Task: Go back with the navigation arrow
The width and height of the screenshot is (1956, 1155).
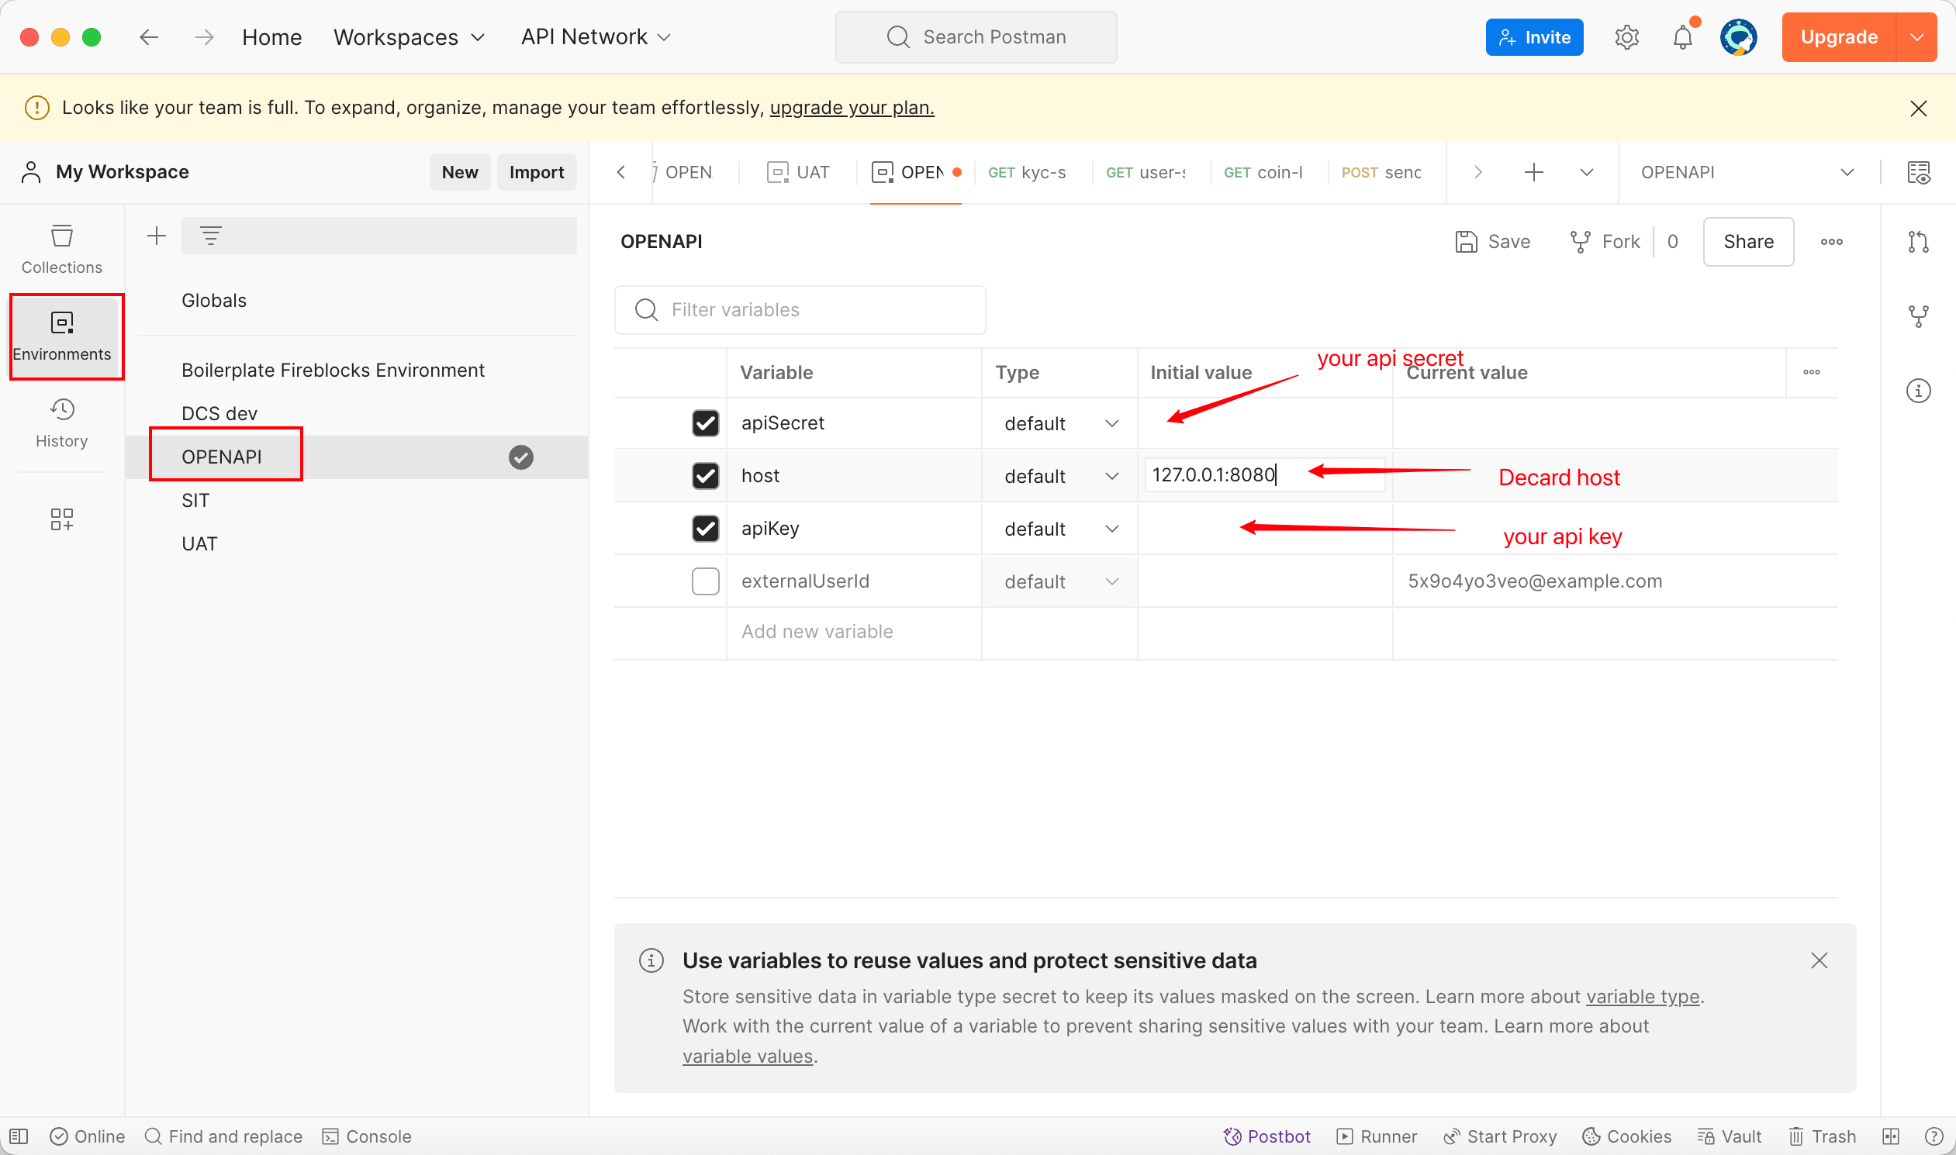Action: (149, 36)
